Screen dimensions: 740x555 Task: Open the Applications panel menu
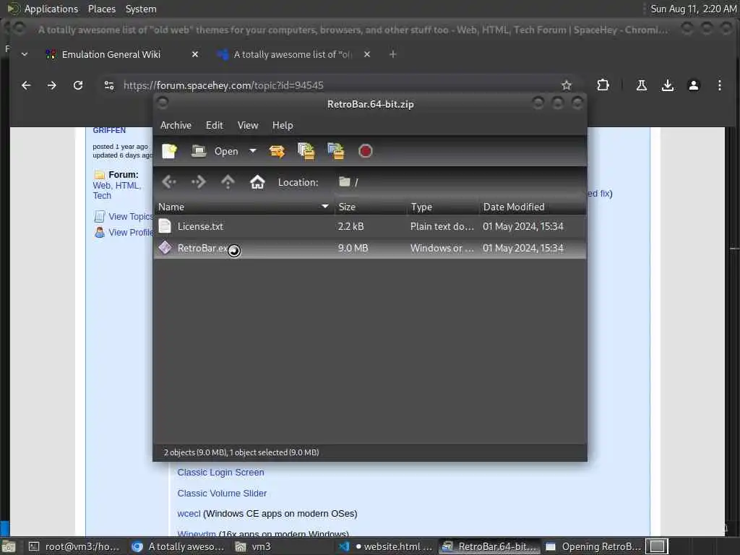click(51, 9)
